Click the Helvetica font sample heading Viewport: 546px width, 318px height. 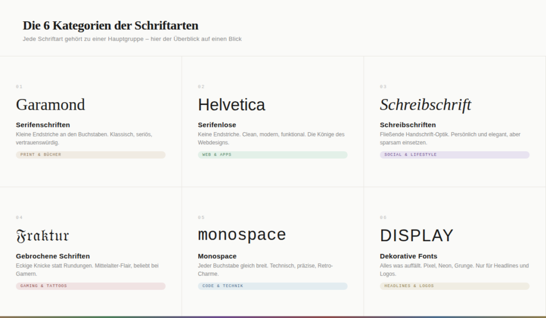tap(231, 104)
